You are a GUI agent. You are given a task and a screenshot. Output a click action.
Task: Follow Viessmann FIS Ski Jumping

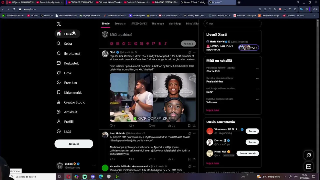[252, 131]
